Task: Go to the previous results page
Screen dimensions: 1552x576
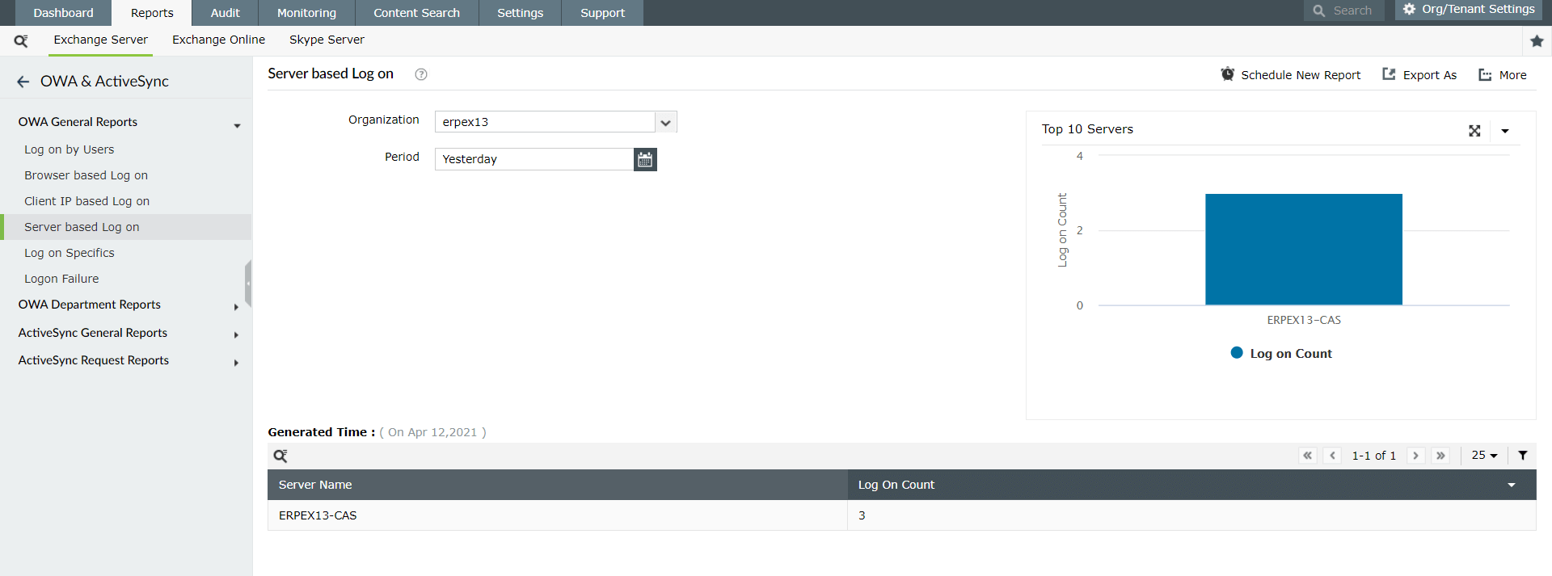Action: [1333, 456]
